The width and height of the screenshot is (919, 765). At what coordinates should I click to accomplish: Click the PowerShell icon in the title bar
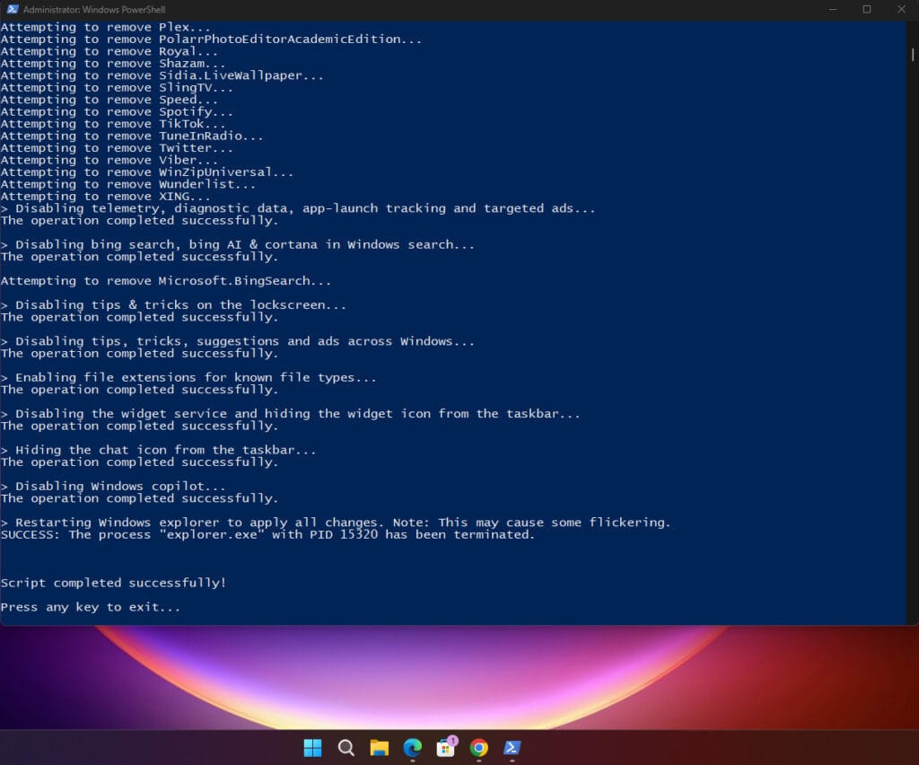point(12,9)
